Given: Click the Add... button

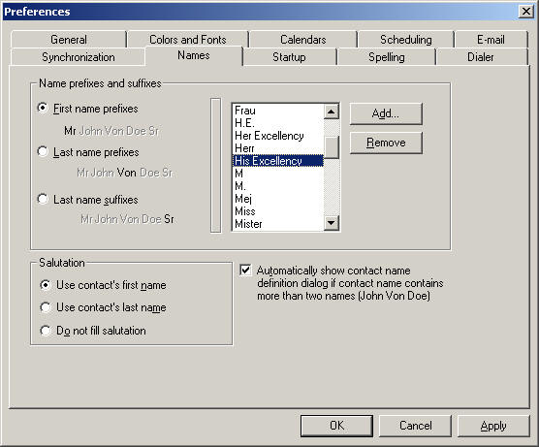Looking at the screenshot, I should pyautogui.click(x=386, y=113).
